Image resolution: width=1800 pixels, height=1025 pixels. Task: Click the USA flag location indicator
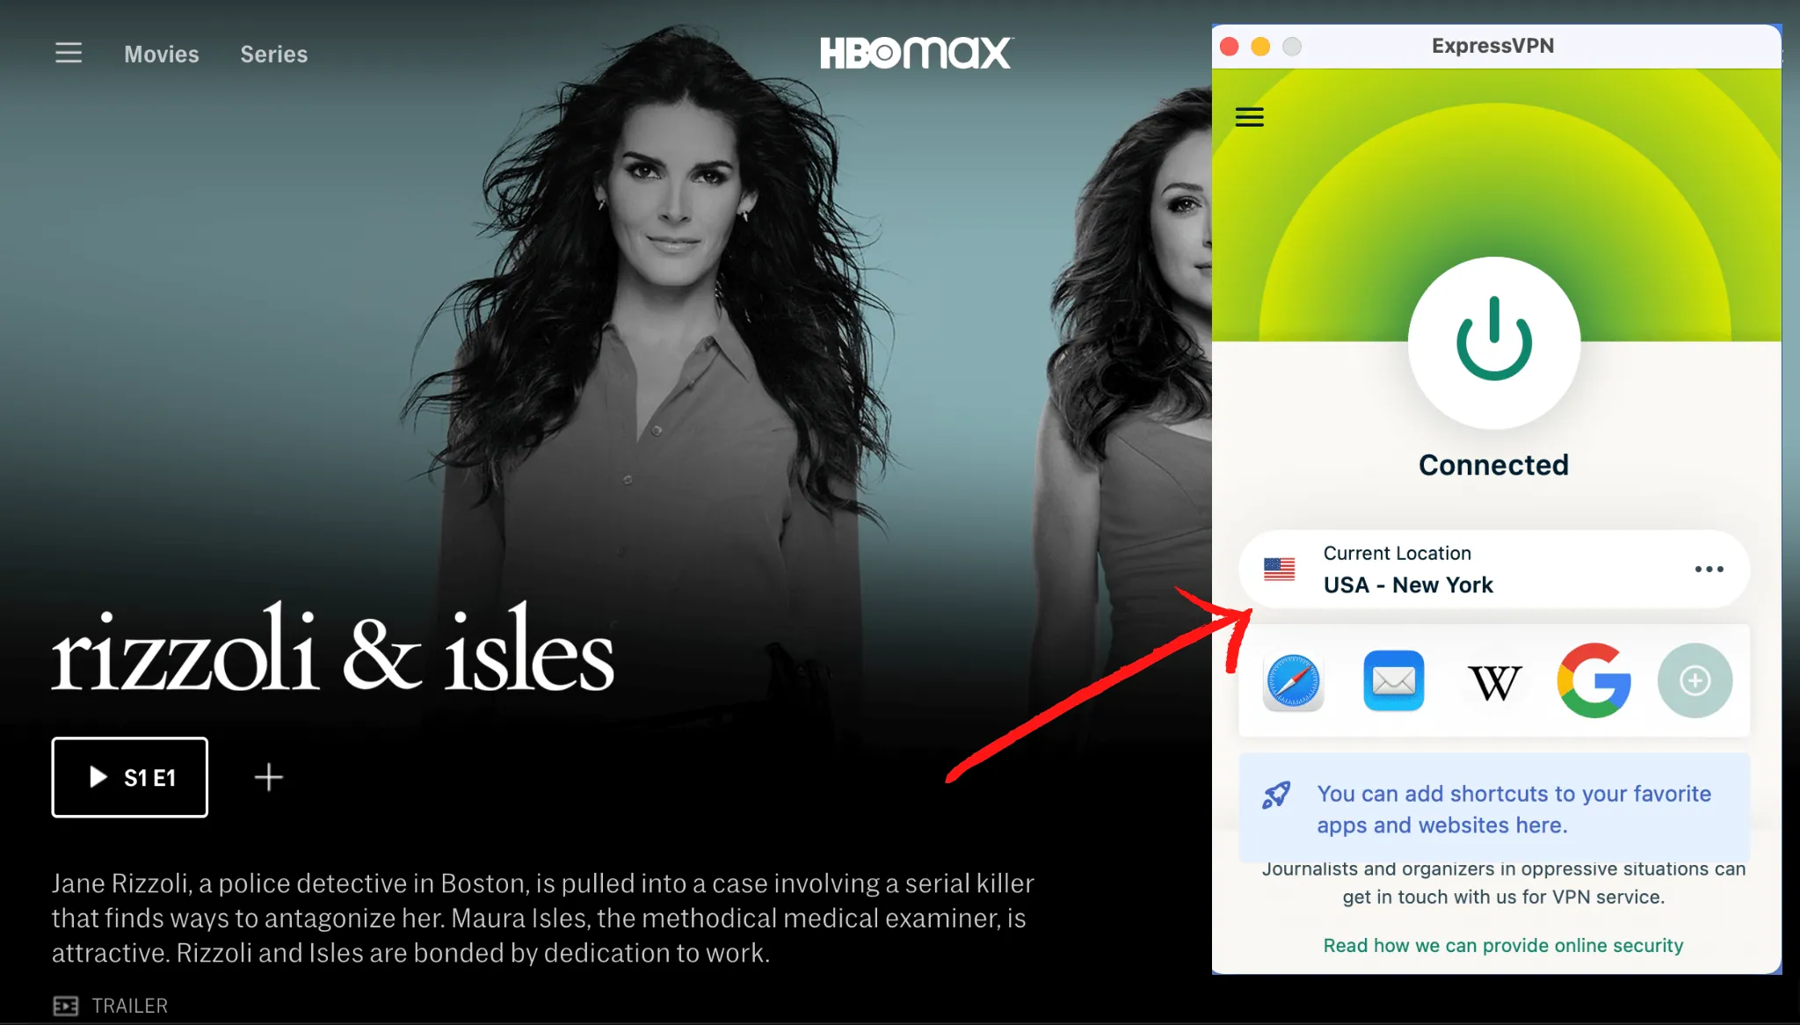(1280, 570)
